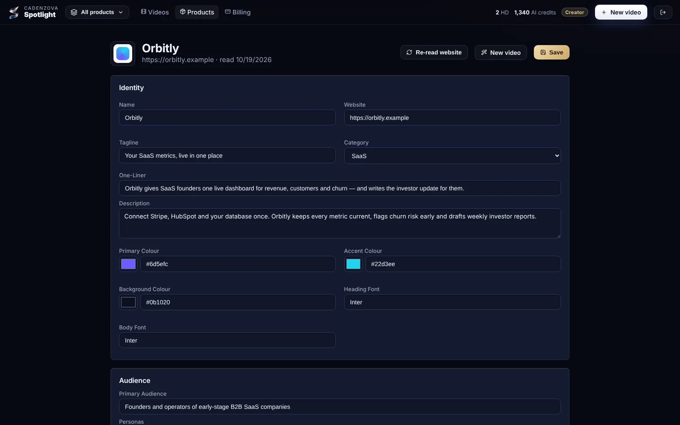
Task: Click the Website input field
Action: 452,118
